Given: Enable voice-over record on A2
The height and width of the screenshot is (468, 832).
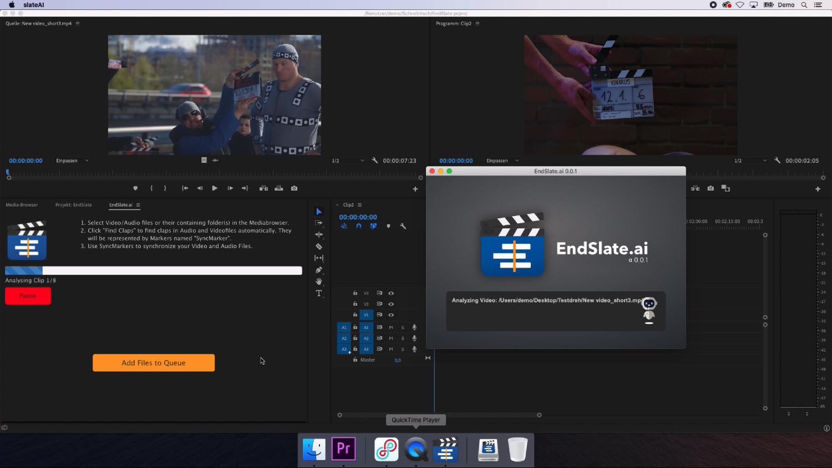Looking at the screenshot, I should pos(414,338).
